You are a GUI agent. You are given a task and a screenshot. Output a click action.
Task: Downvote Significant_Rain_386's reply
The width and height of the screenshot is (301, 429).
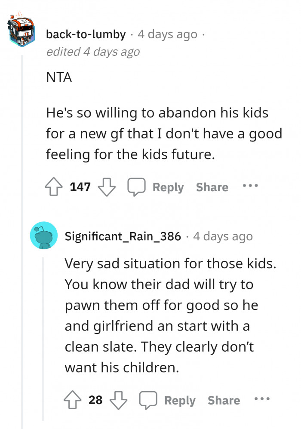point(119,400)
